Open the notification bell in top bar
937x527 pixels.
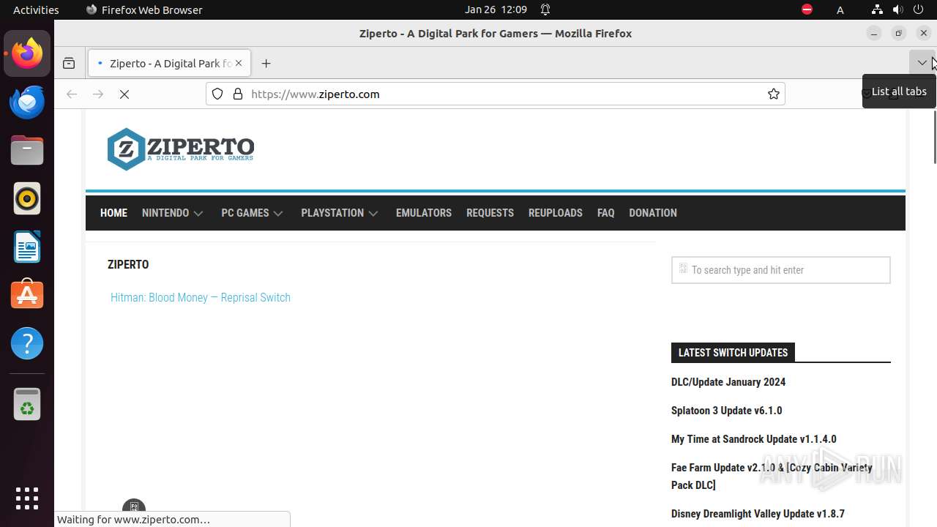tap(545, 10)
